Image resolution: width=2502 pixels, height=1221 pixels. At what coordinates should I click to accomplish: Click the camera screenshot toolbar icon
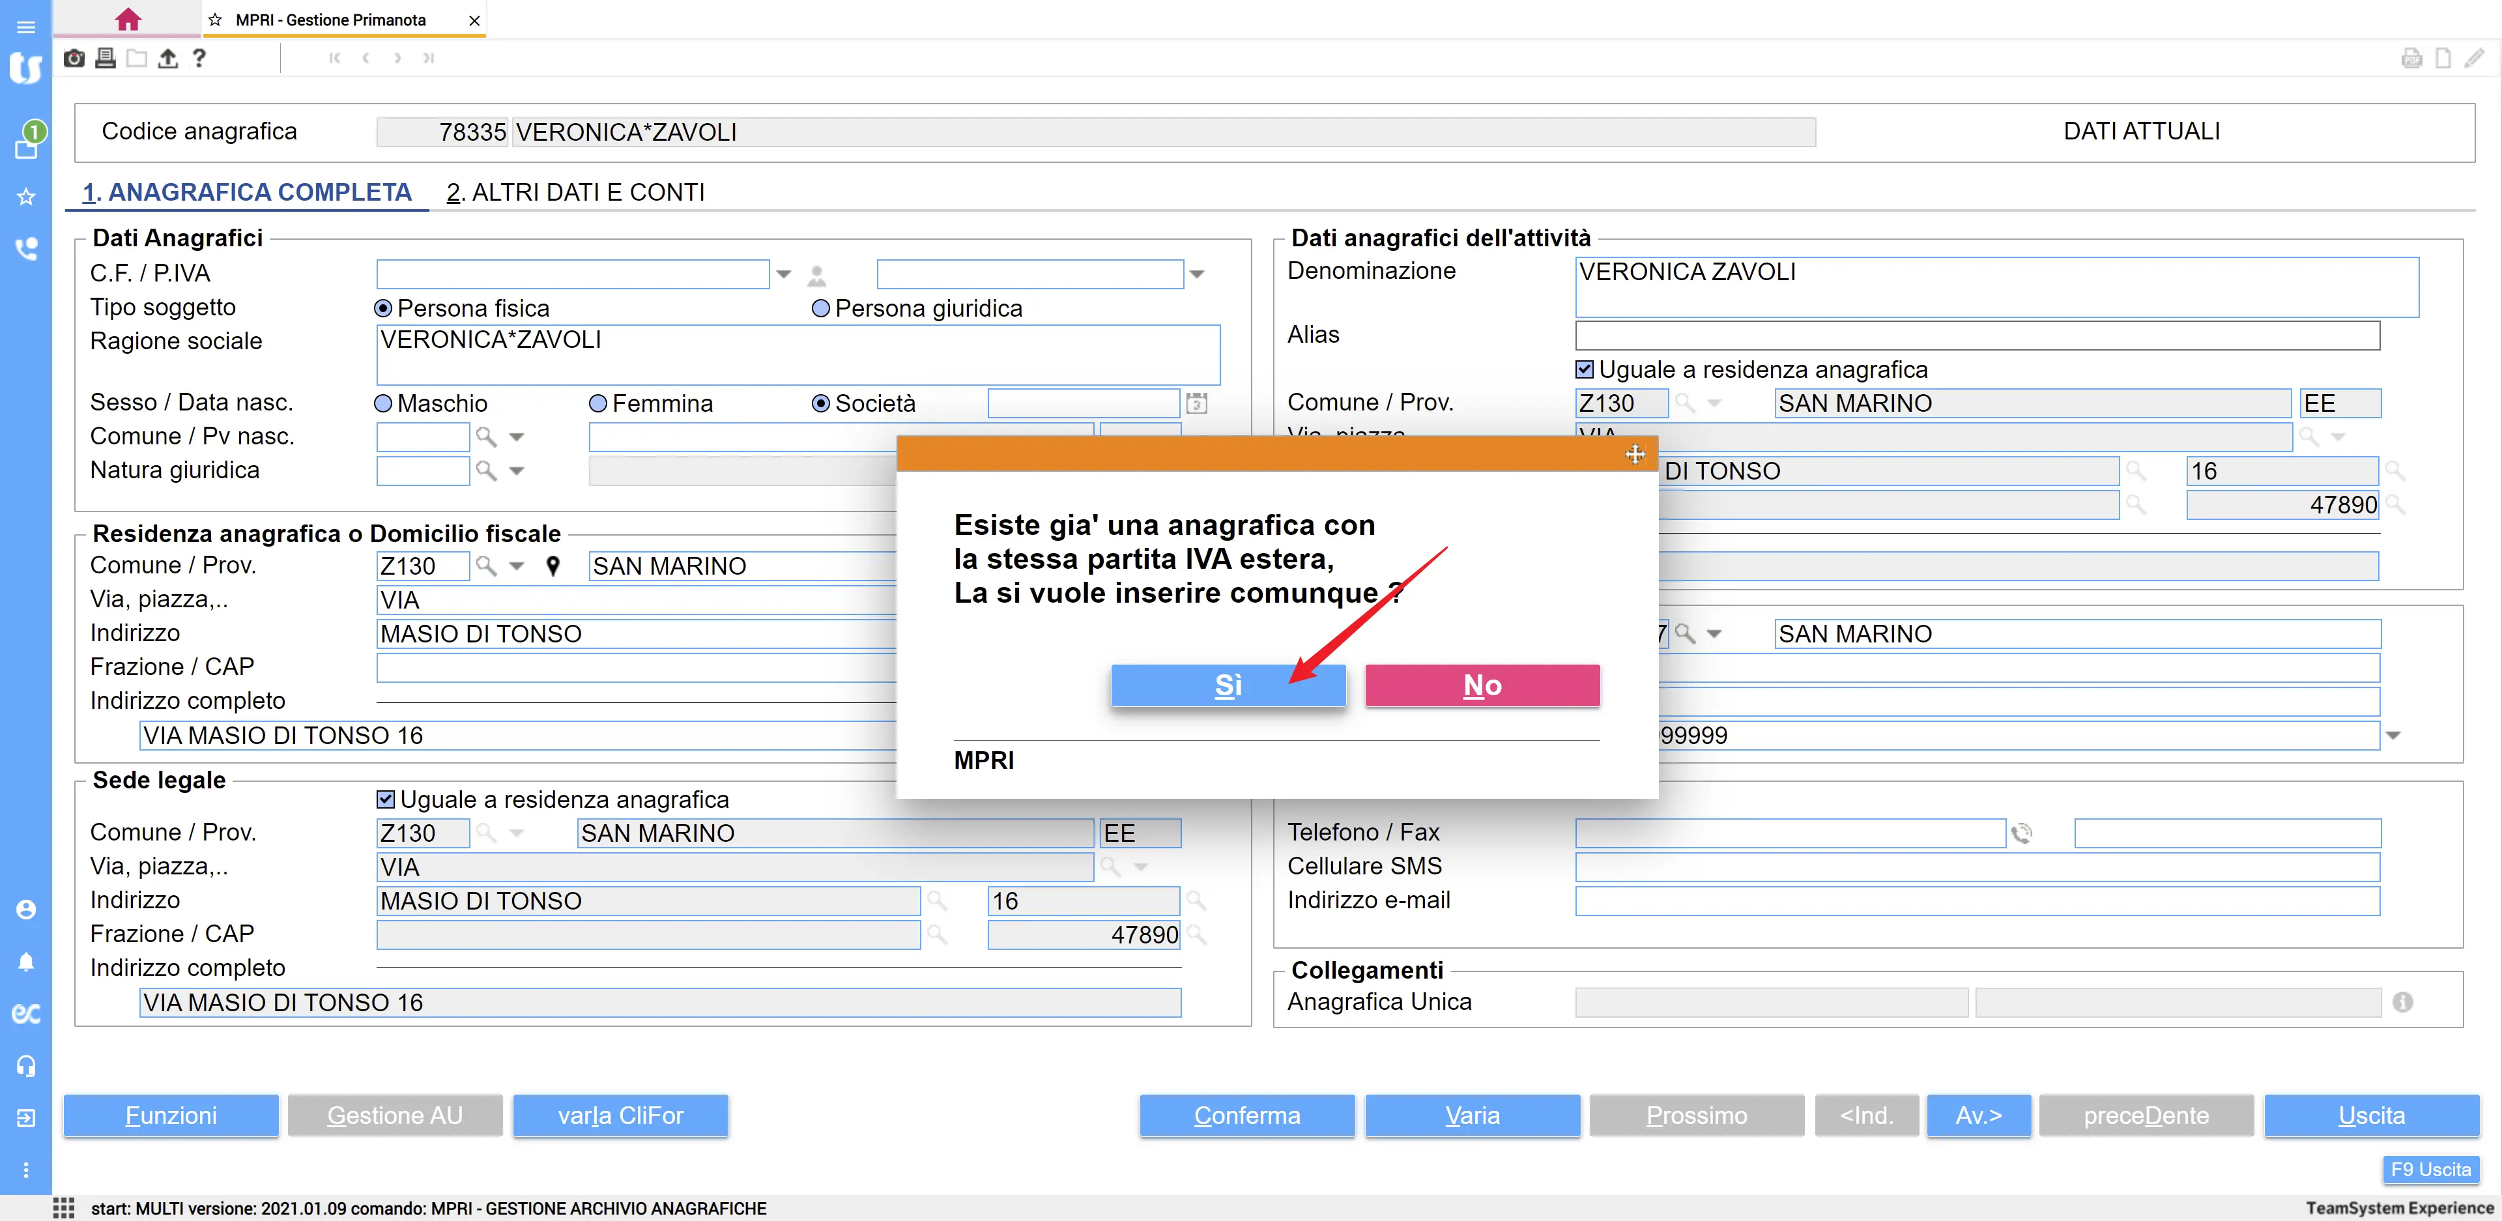click(x=74, y=58)
